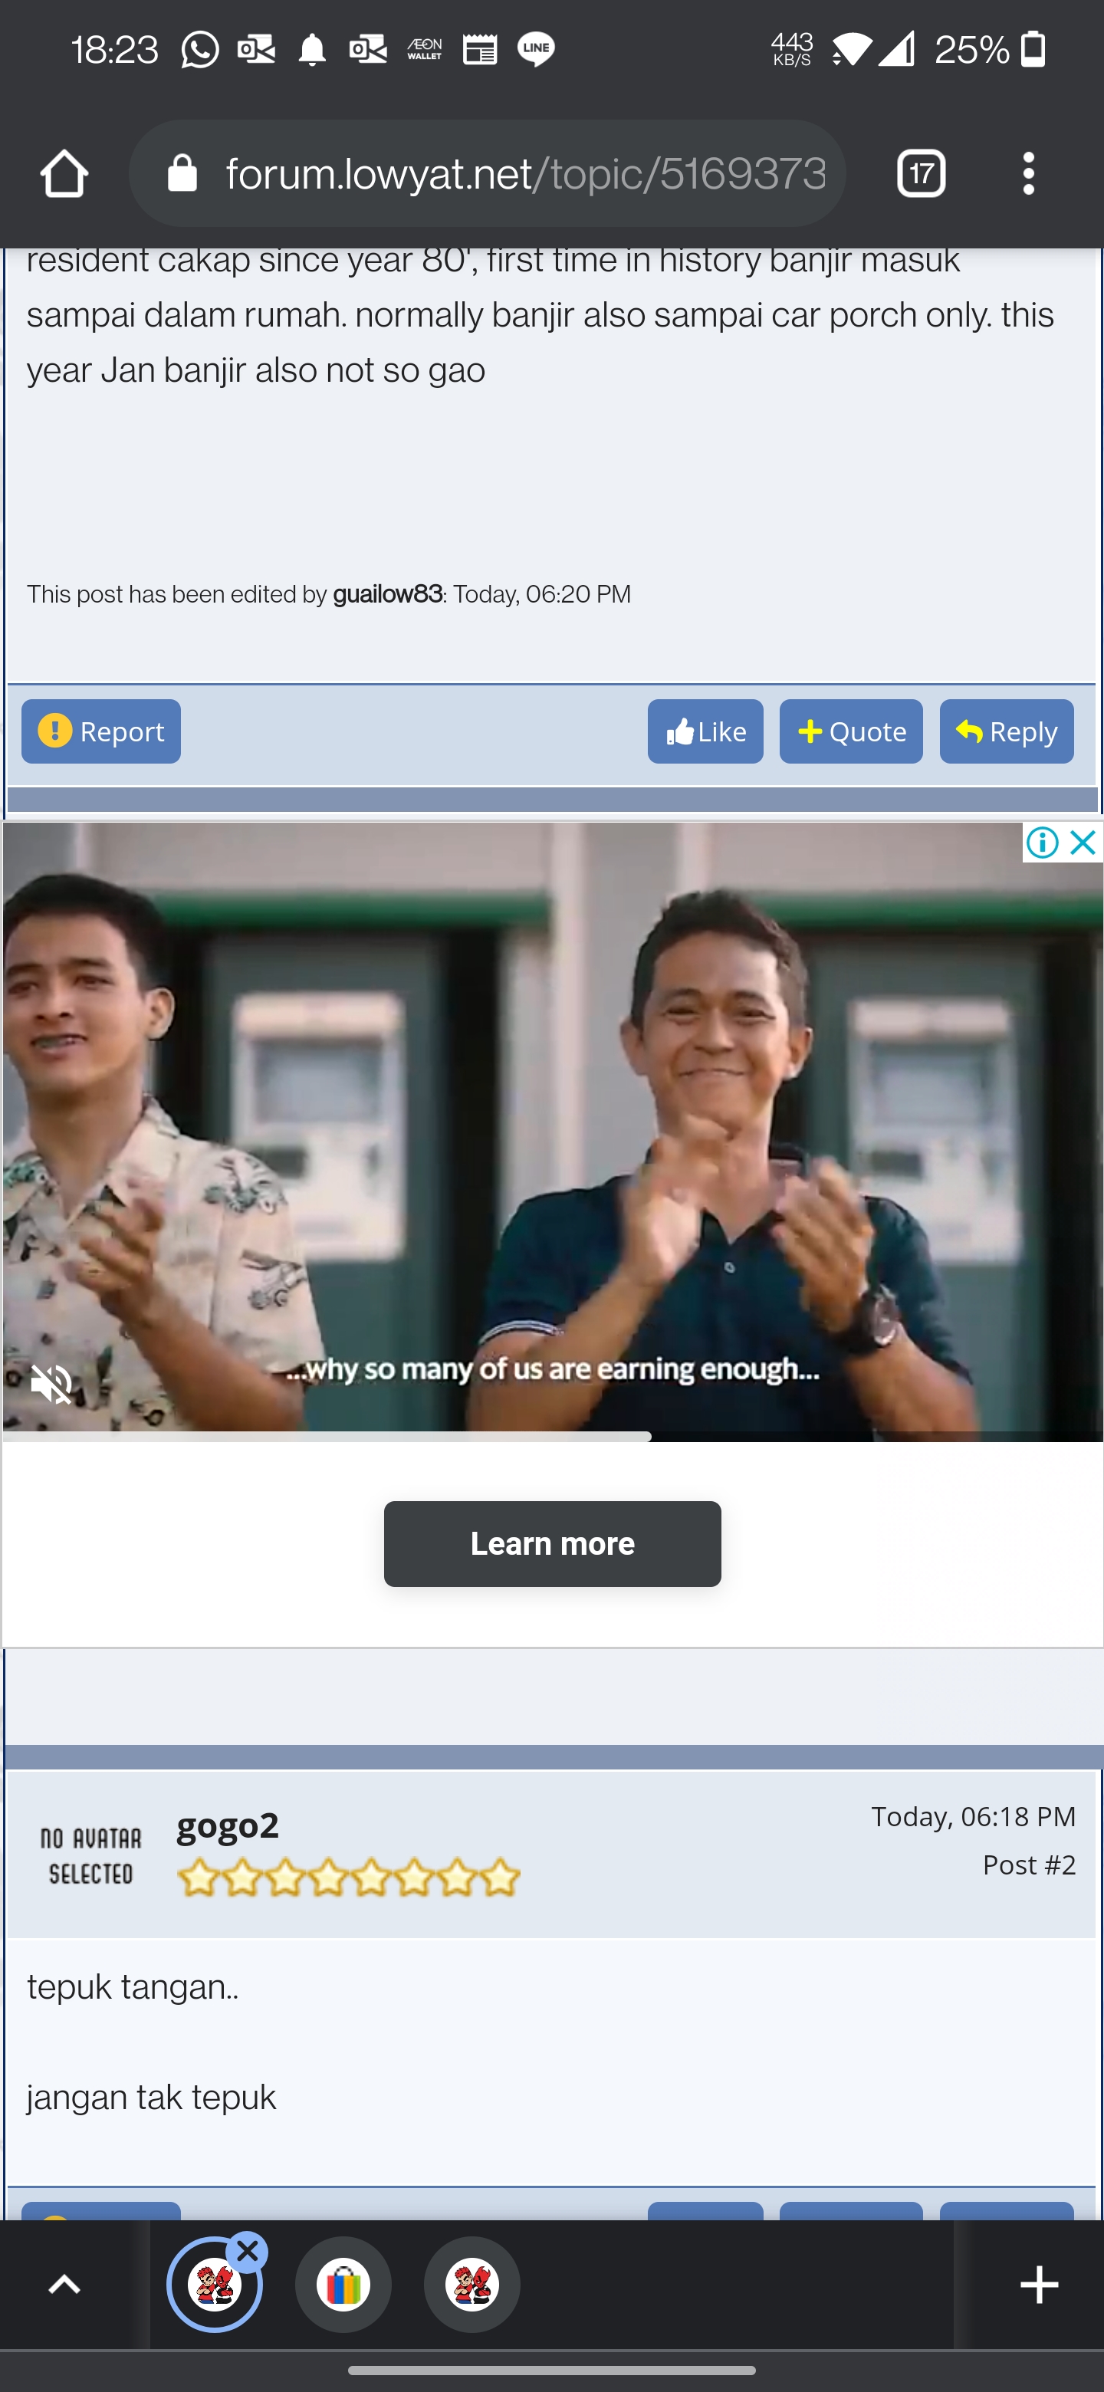The width and height of the screenshot is (1104, 2392).
Task: Open gogo2's user profile
Action: pos(228,1825)
